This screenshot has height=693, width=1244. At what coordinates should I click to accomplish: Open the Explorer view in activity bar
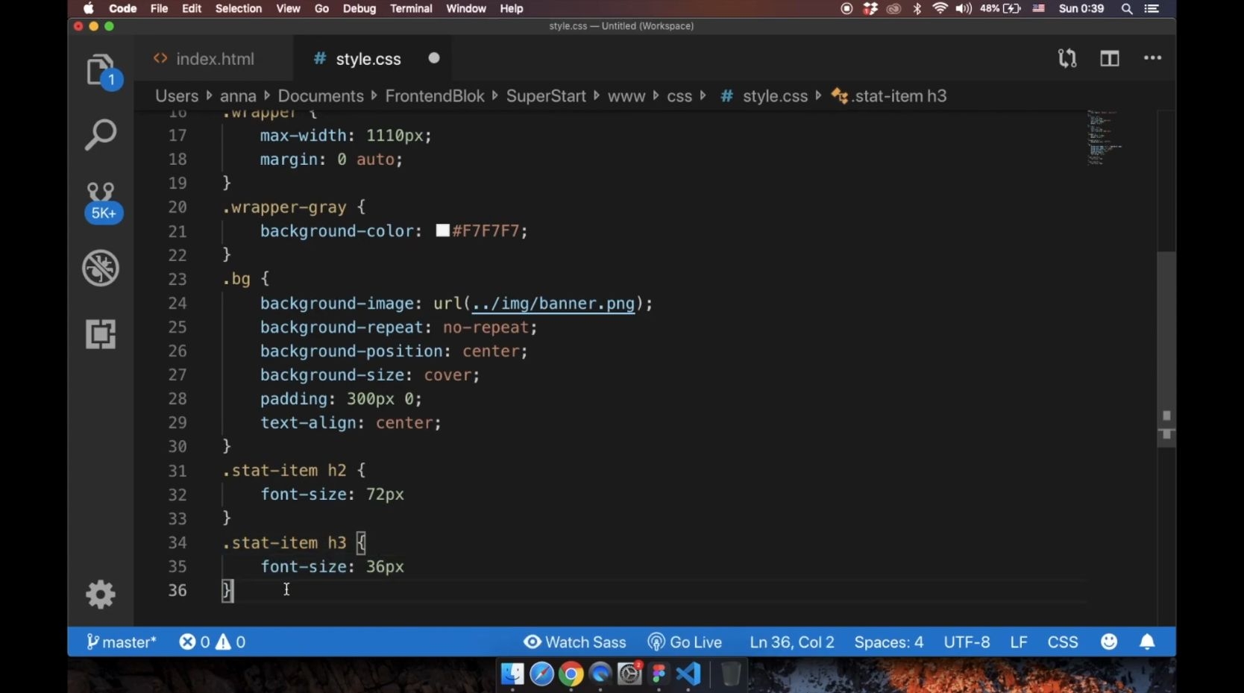click(101, 71)
